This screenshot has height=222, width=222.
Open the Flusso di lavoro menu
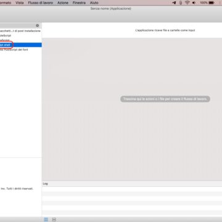point(41,2)
